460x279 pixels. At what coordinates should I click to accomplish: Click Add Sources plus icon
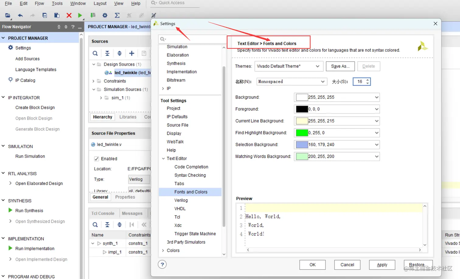point(132,53)
